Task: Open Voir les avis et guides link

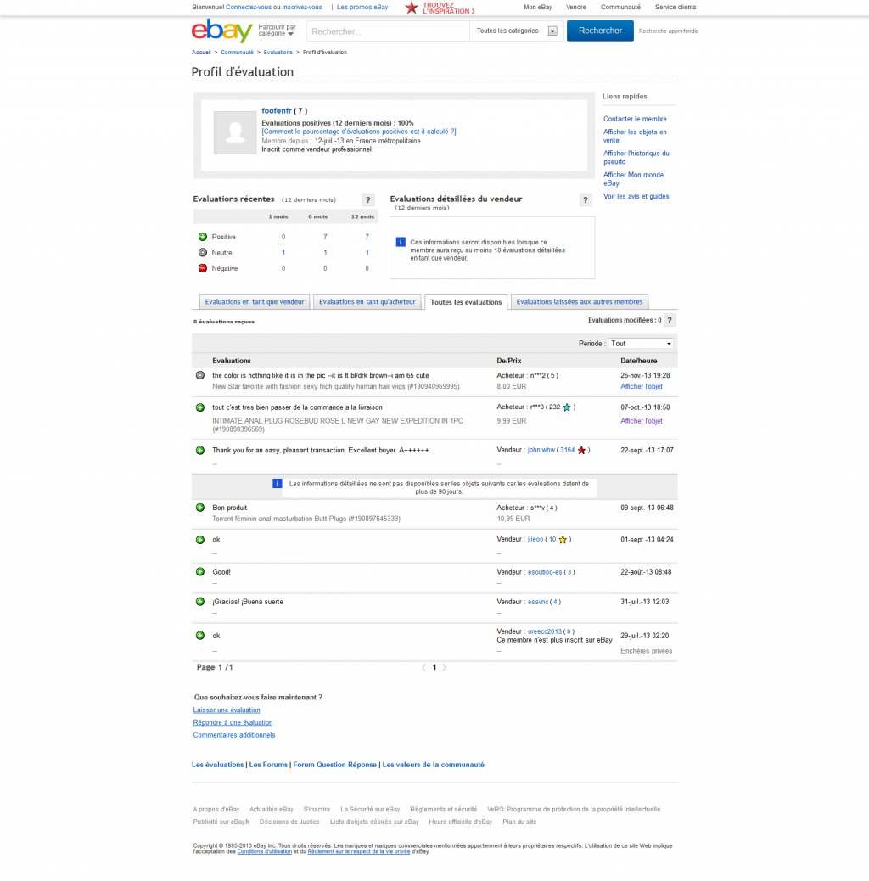Action: (x=636, y=197)
